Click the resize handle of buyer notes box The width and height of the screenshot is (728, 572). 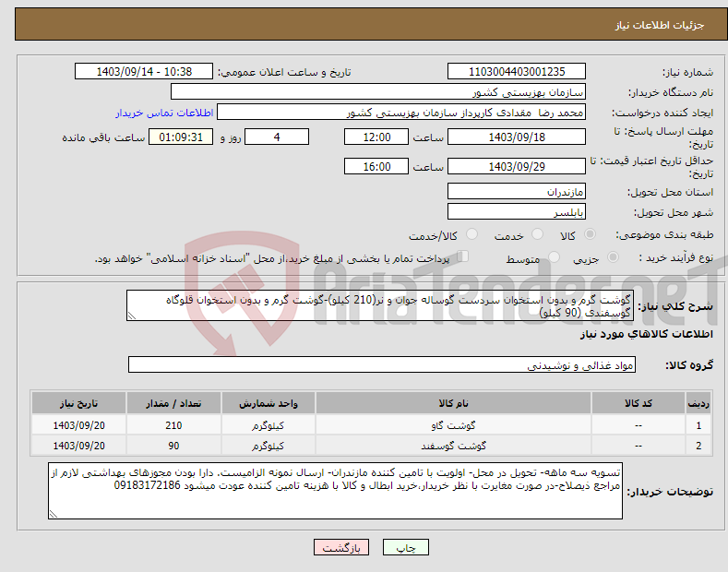pyautogui.click(x=54, y=514)
